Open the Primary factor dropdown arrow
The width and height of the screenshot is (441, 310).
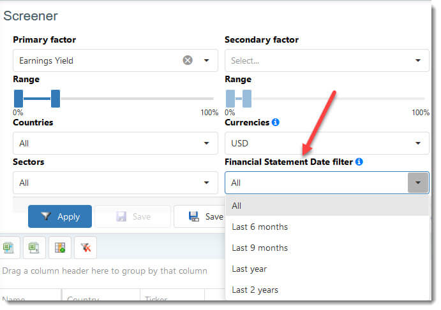coord(206,60)
